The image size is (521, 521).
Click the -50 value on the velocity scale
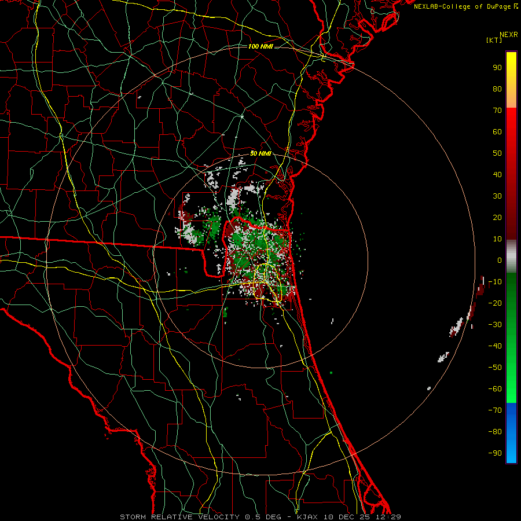pyautogui.click(x=495, y=368)
